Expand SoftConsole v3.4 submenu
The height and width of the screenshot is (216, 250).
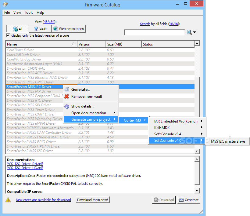177,134
